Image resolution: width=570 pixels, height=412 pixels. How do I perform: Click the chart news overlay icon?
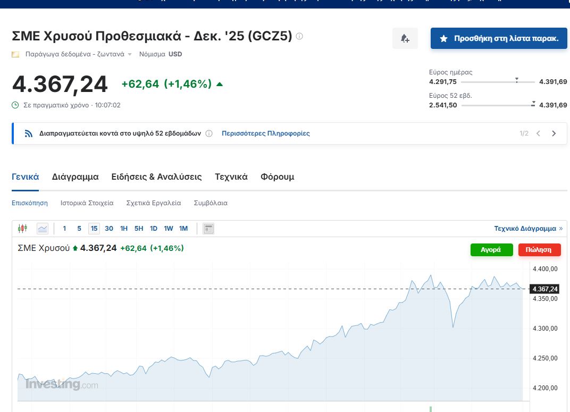pos(208,229)
